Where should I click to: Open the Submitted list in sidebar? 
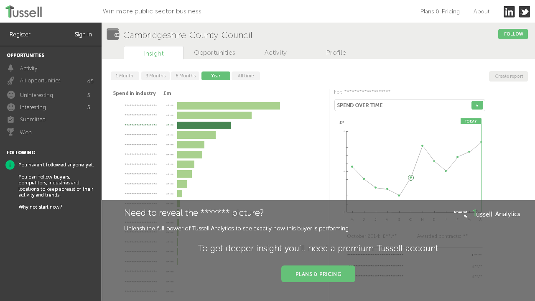click(33, 120)
